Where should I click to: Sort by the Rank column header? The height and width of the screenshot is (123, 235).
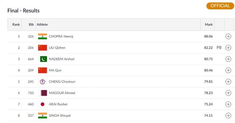(16, 25)
